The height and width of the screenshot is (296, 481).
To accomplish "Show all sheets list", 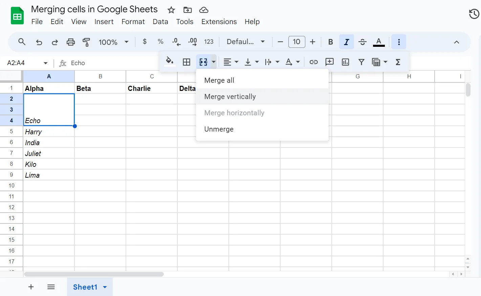I will (51, 287).
